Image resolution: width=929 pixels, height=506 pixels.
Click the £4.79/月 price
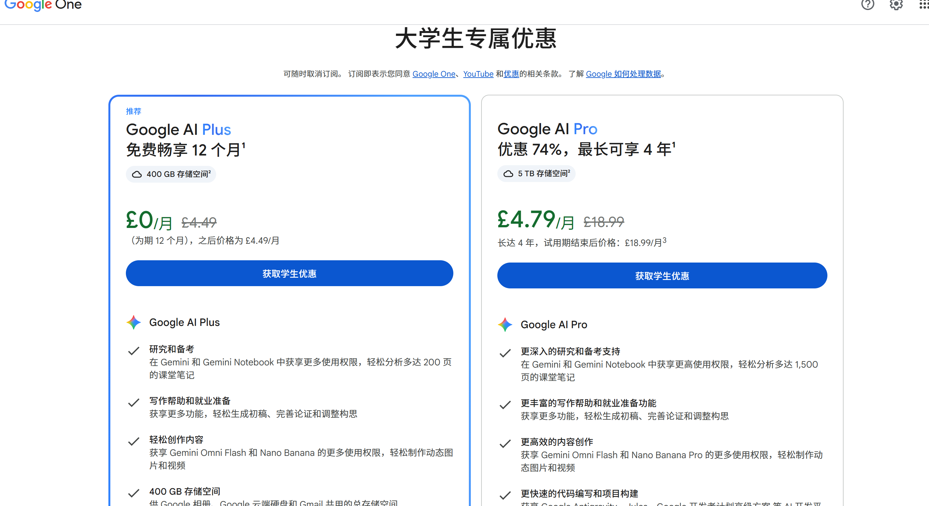click(x=536, y=220)
